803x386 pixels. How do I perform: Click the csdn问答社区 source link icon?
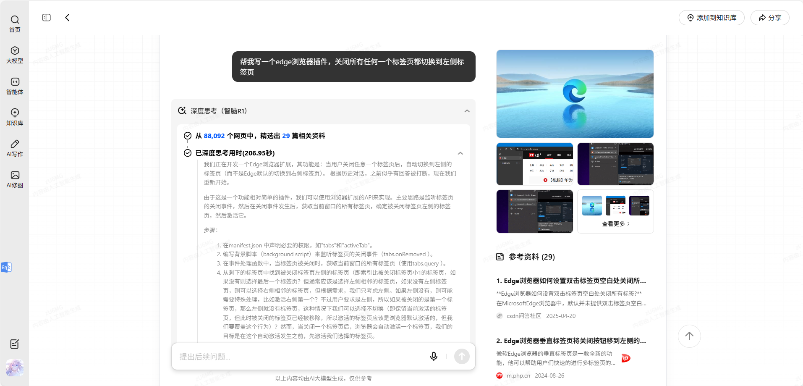click(x=500, y=316)
